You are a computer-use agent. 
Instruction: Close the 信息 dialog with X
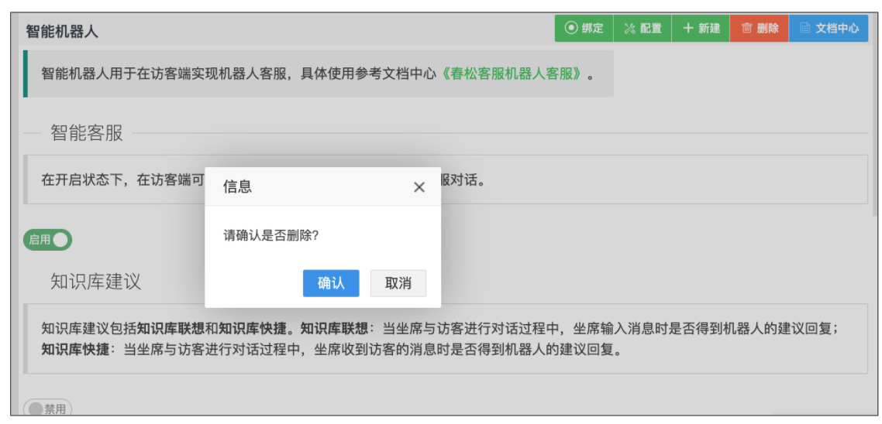[419, 187]
